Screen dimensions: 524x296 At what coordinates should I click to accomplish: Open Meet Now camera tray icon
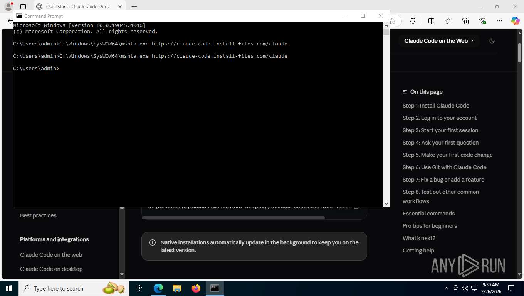click(456, 288)
